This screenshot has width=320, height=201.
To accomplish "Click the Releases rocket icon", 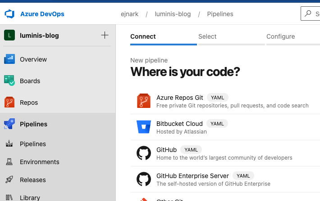I will point(9,179).
